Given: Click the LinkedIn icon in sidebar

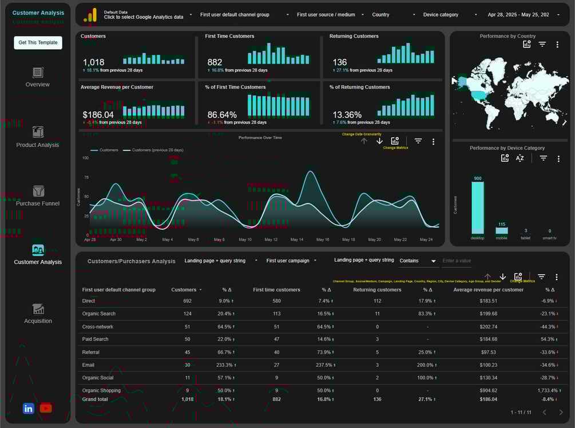Looking at the screenshot, I should pyautogui.click(x=28, y=408).
